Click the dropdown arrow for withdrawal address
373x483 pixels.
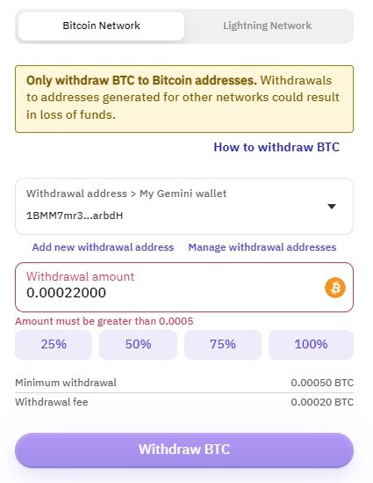point(332,207)
